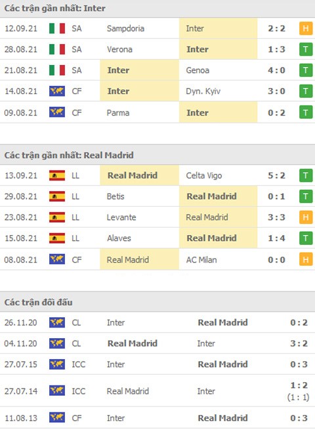Click the world flag icon beside Dyn. Kyiv match
Image resolution: width=315 pixels, height=430 pixels.
pyautogui.click(x=57, y=91)
